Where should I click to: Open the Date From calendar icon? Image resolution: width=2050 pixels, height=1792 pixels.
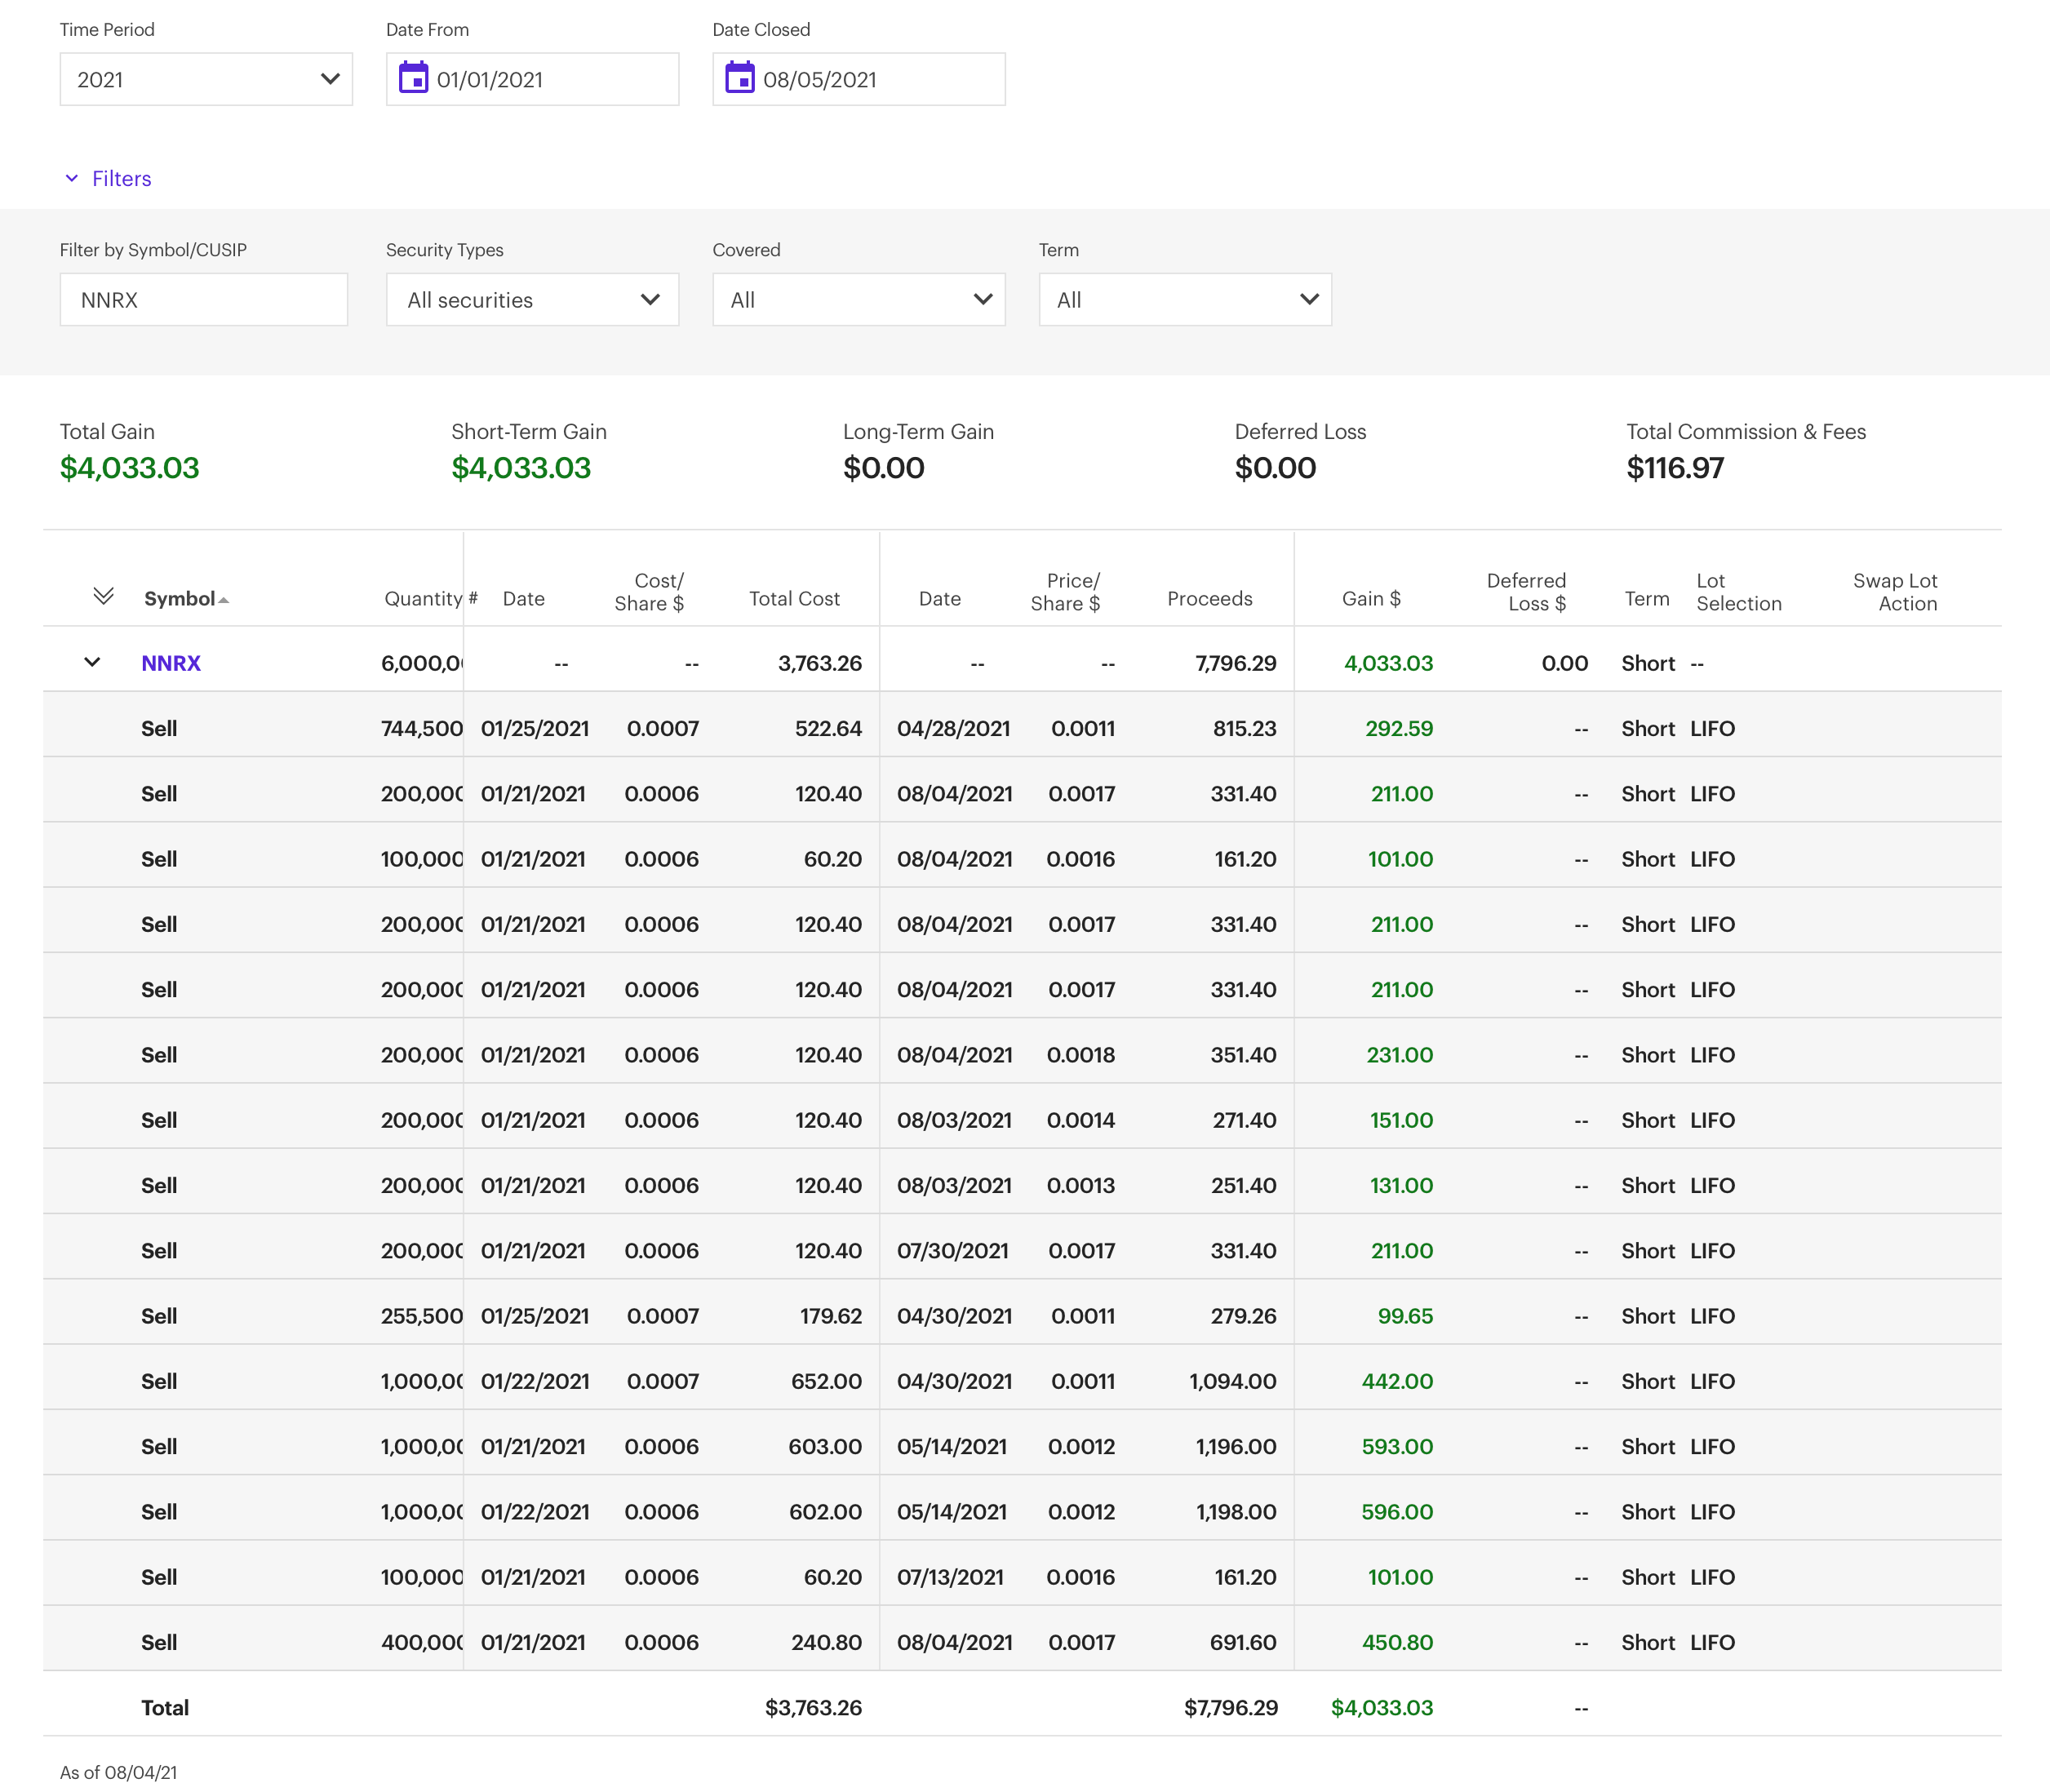coord(413,78)
